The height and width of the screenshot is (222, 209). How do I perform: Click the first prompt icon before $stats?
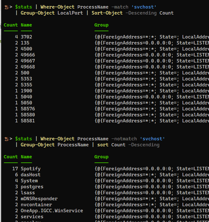pos(7,7)
